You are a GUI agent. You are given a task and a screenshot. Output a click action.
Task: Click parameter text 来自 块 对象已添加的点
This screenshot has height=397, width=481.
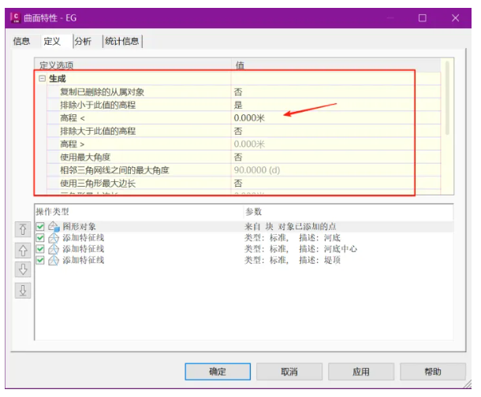290,227
